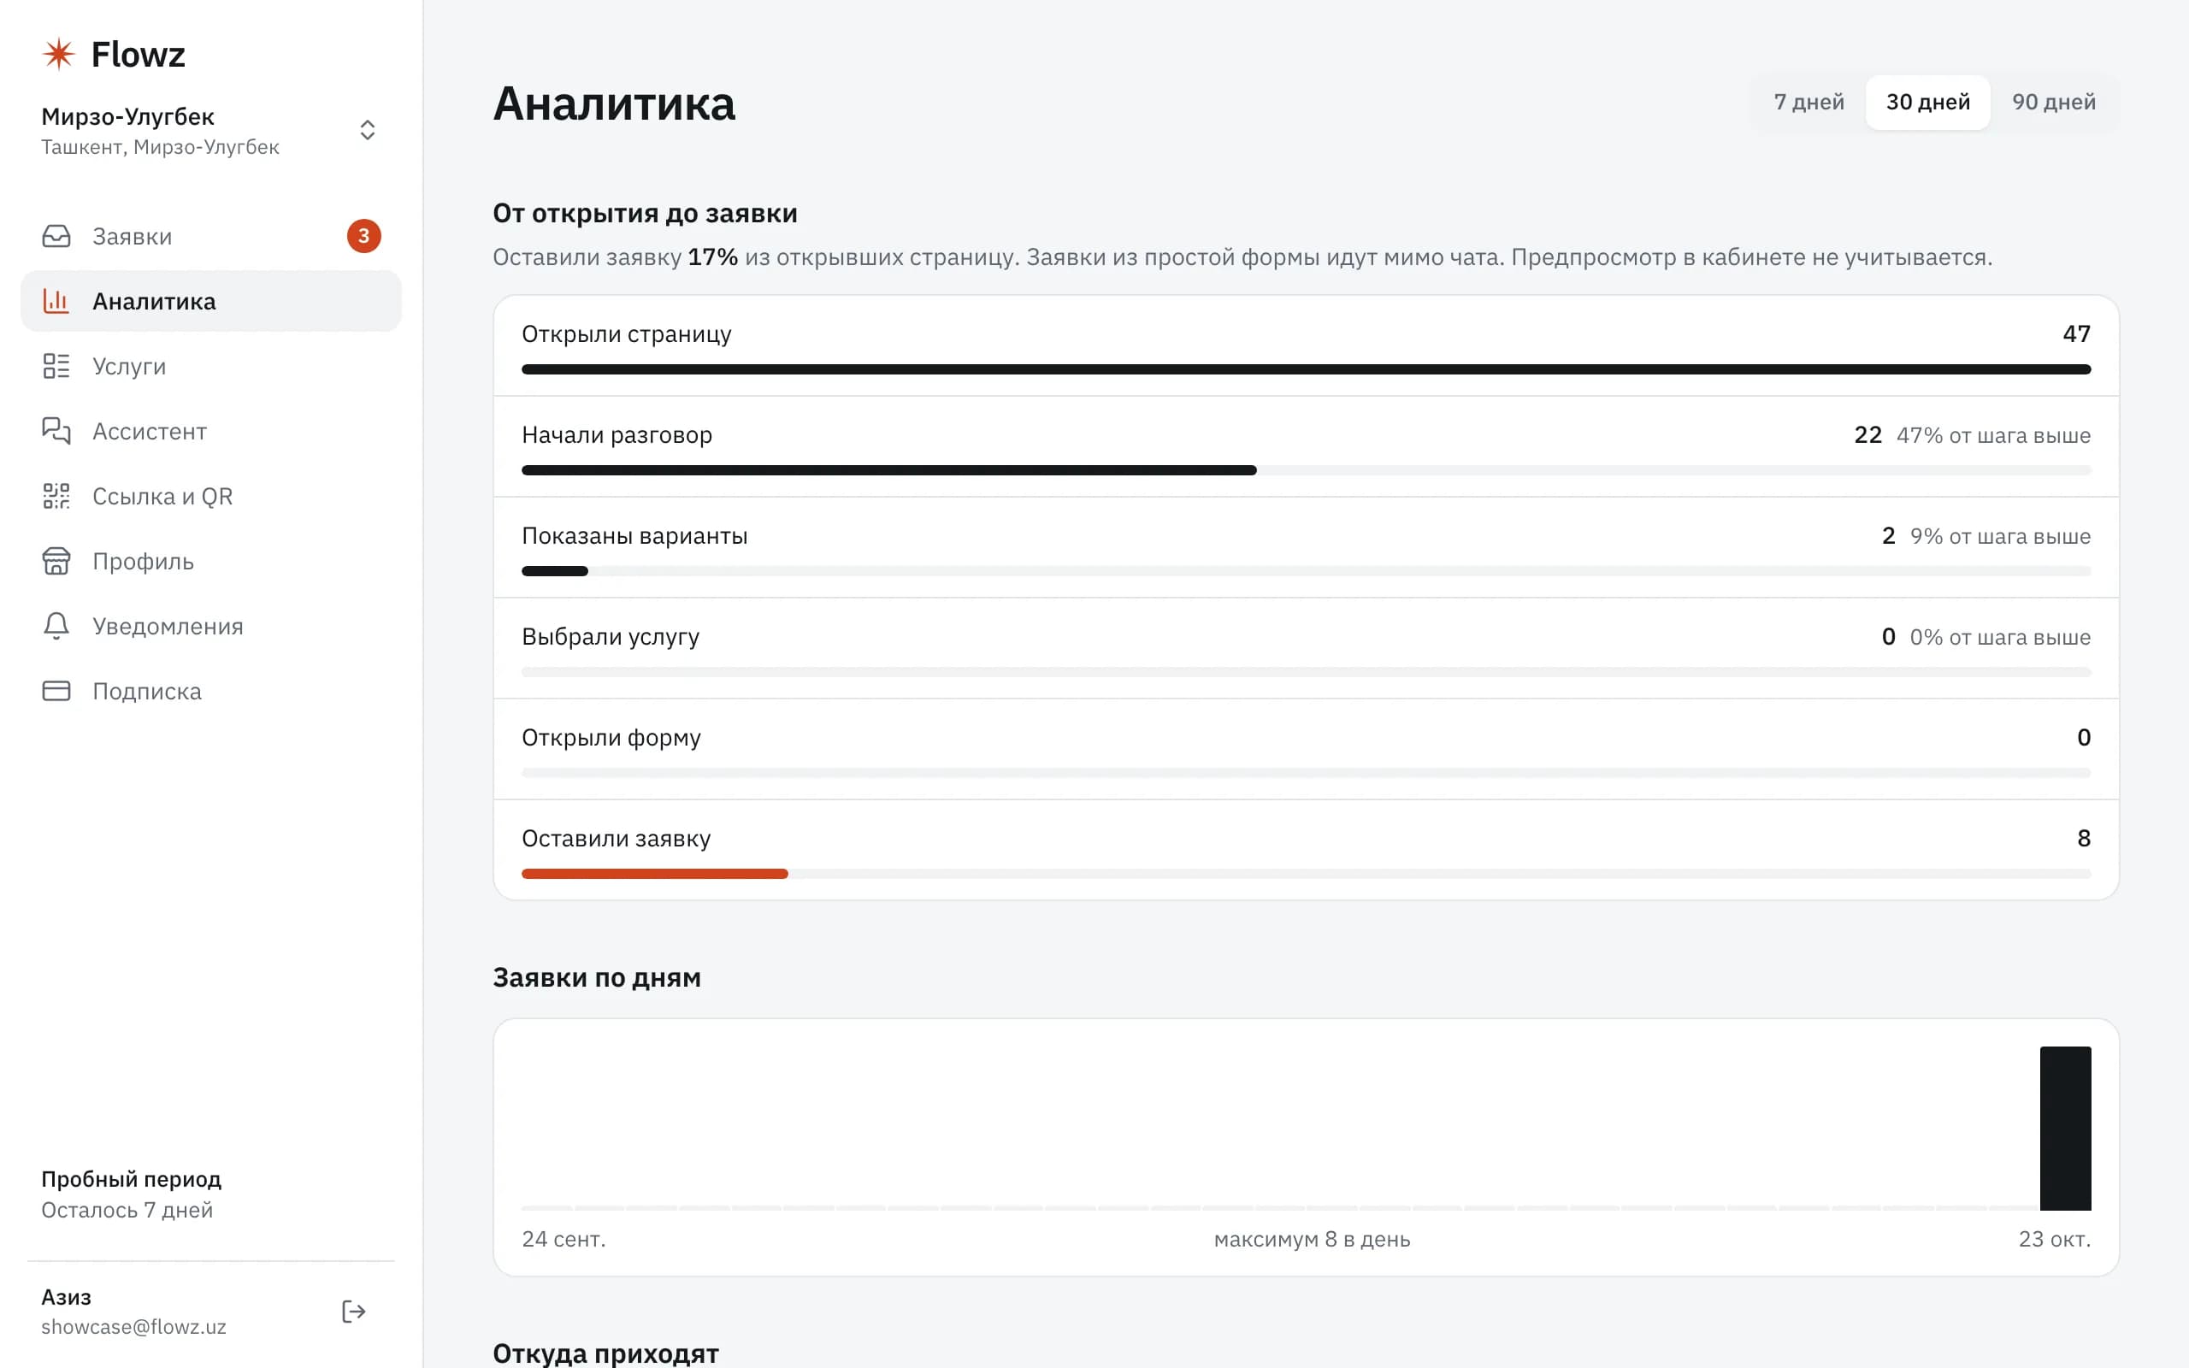
Task: Click the list icon beside Услуги
Action: click(x=56, y=367)
